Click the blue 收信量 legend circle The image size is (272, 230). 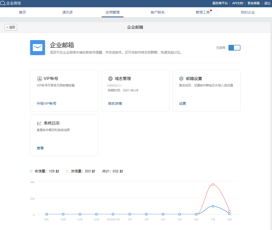pos(31,171)
